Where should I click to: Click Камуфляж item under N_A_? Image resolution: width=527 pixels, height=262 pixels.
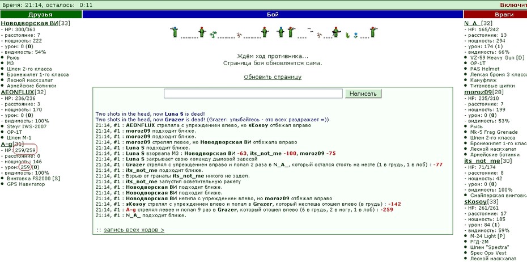click(x=483, y=80)
